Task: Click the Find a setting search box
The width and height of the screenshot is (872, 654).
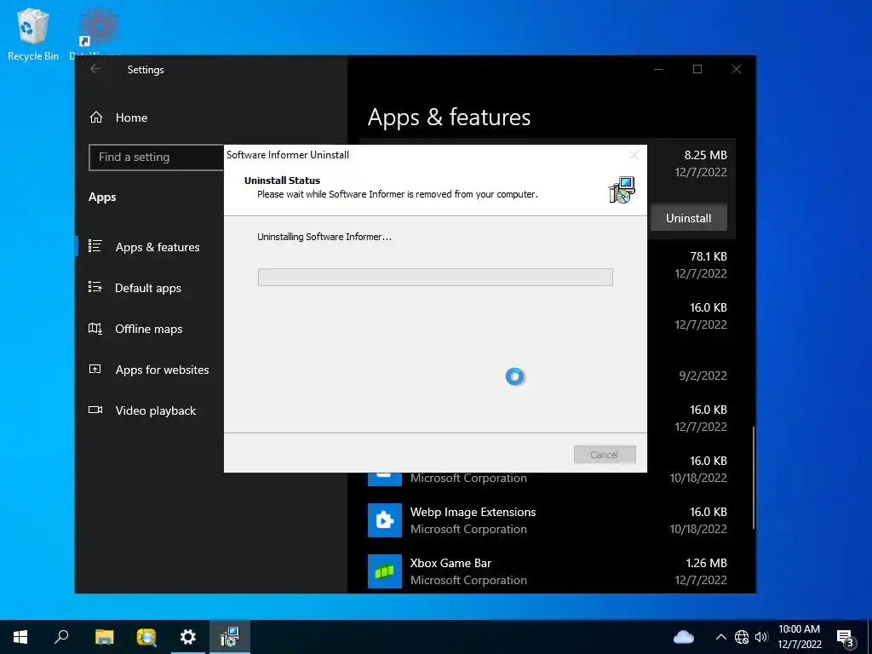Action: (x=157, y=158)
